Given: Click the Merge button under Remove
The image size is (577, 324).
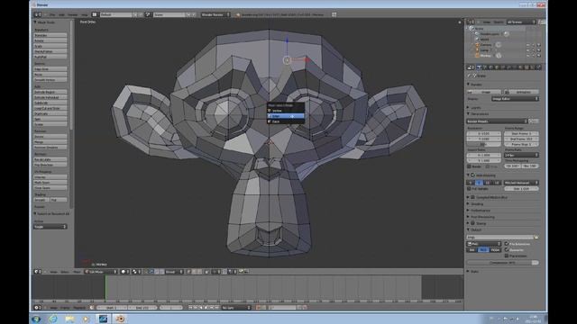Looking at the screenshot, I should (50, 142).
